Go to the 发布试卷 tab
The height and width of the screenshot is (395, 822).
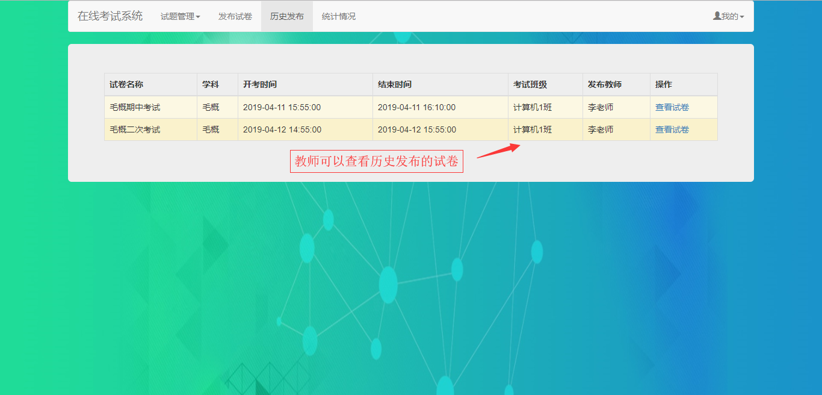coord(235,16)
